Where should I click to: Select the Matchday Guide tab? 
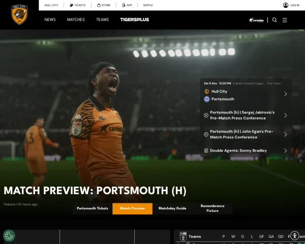coord(172,208)
